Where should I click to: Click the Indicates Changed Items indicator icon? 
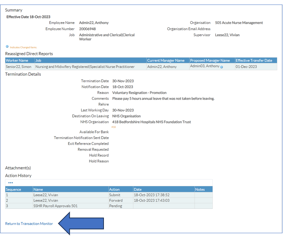7,46
